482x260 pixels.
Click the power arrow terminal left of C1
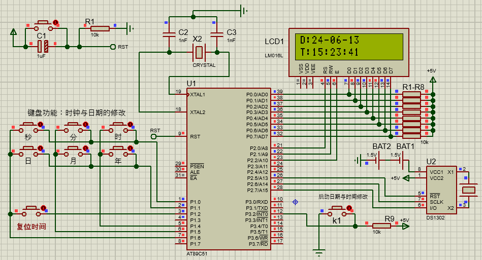click(14, 31)
